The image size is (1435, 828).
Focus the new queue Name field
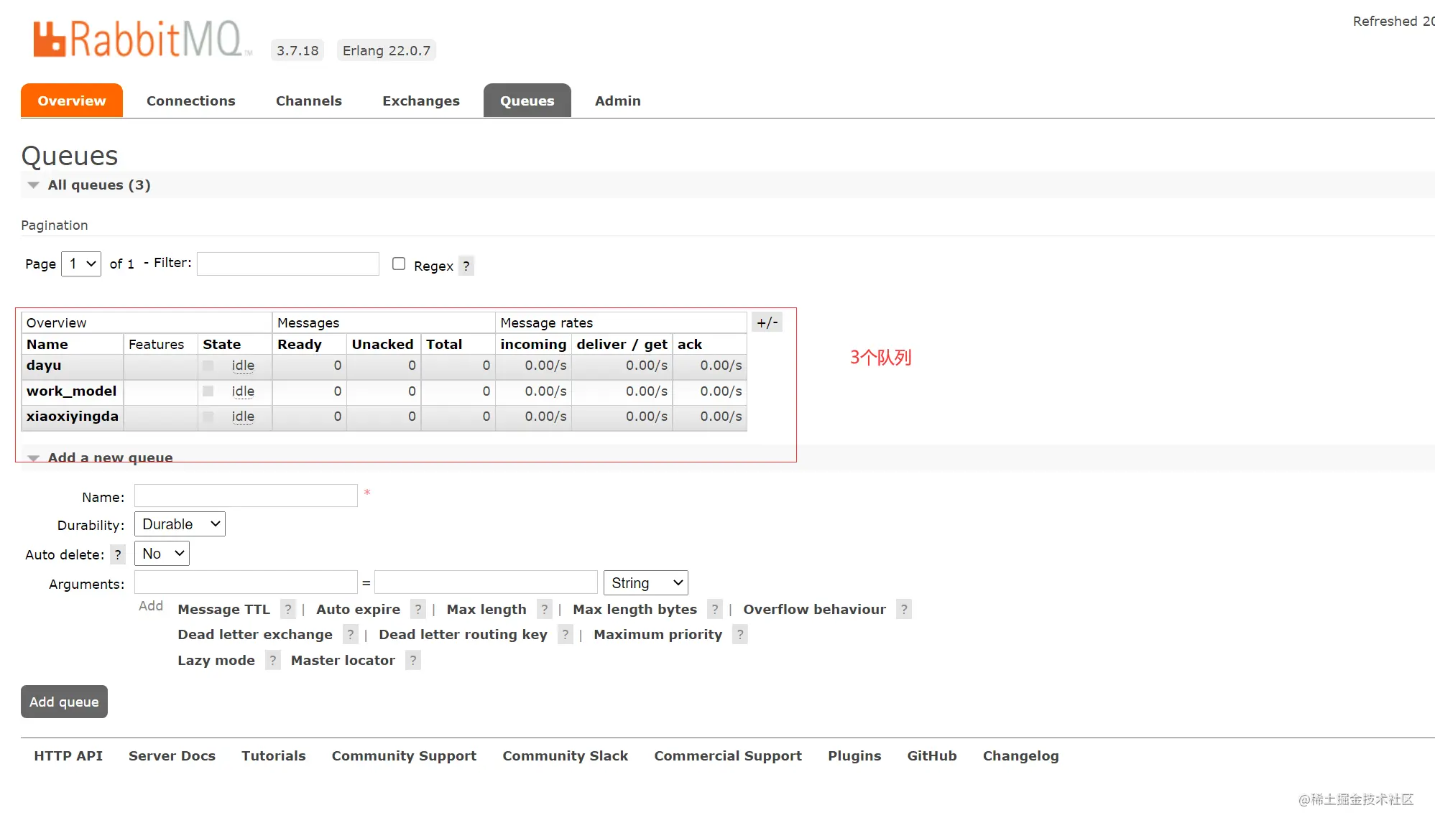(246, 496)
